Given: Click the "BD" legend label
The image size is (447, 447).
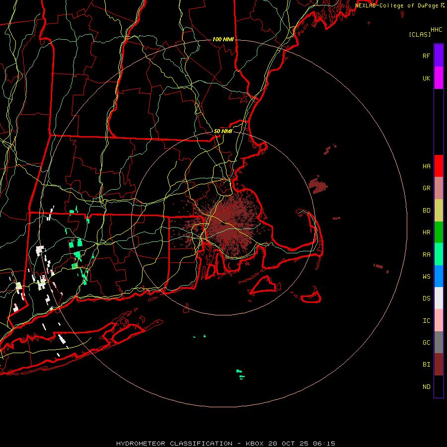Looking at the screenshot, I should 426,211.
